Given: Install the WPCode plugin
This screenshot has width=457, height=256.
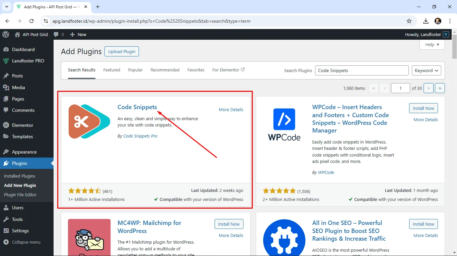Looking at the screenshot, I should (423, 108).
